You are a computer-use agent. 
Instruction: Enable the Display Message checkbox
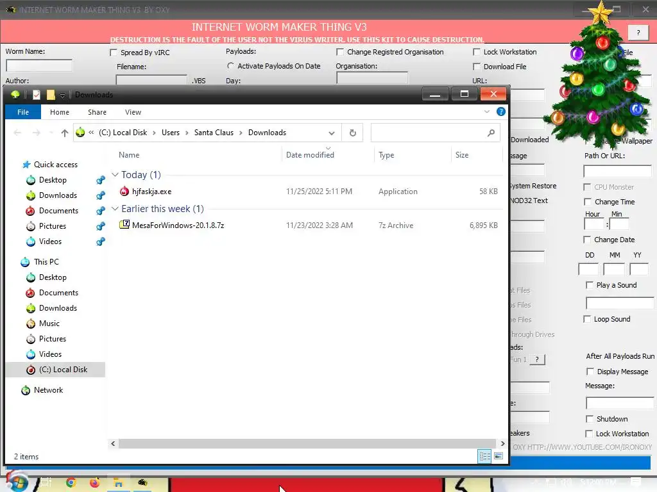point(590,372)
